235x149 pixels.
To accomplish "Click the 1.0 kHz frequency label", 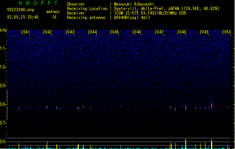I will (x=3, y=67).
